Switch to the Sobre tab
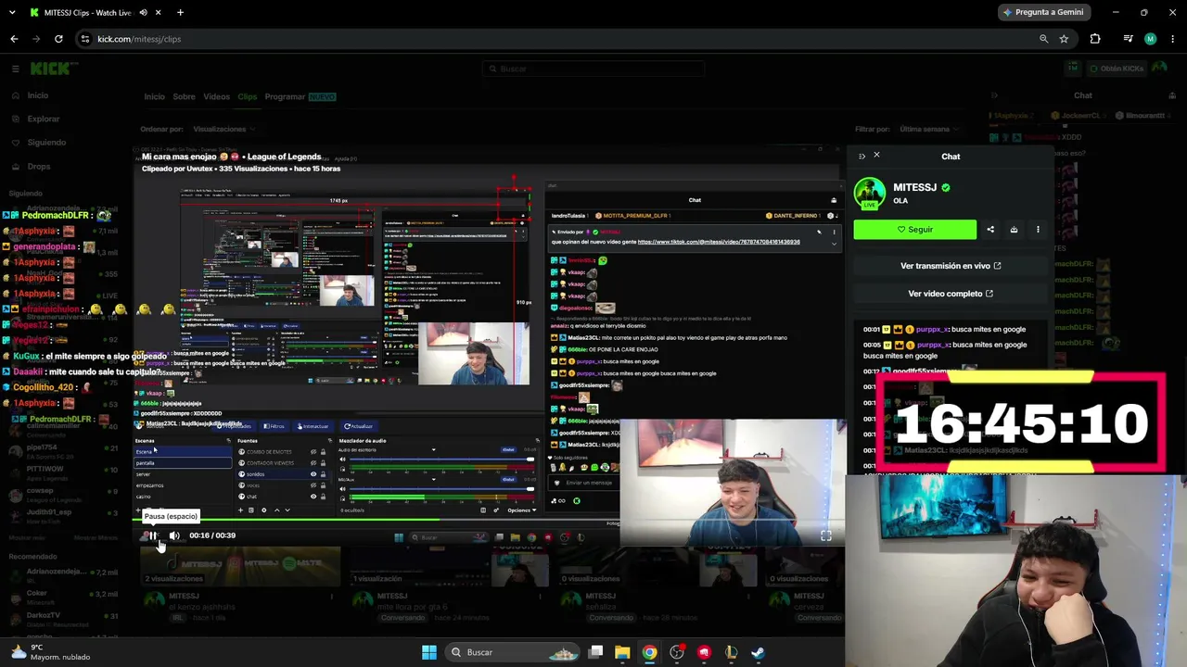Screen dimensions: 1187x667 (184, 96)
